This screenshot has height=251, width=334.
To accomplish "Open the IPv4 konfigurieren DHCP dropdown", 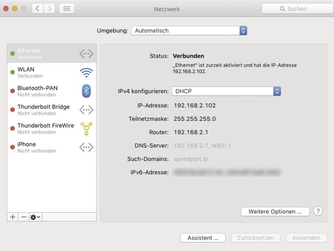I will pyautogui.click(x=226, y=91).
